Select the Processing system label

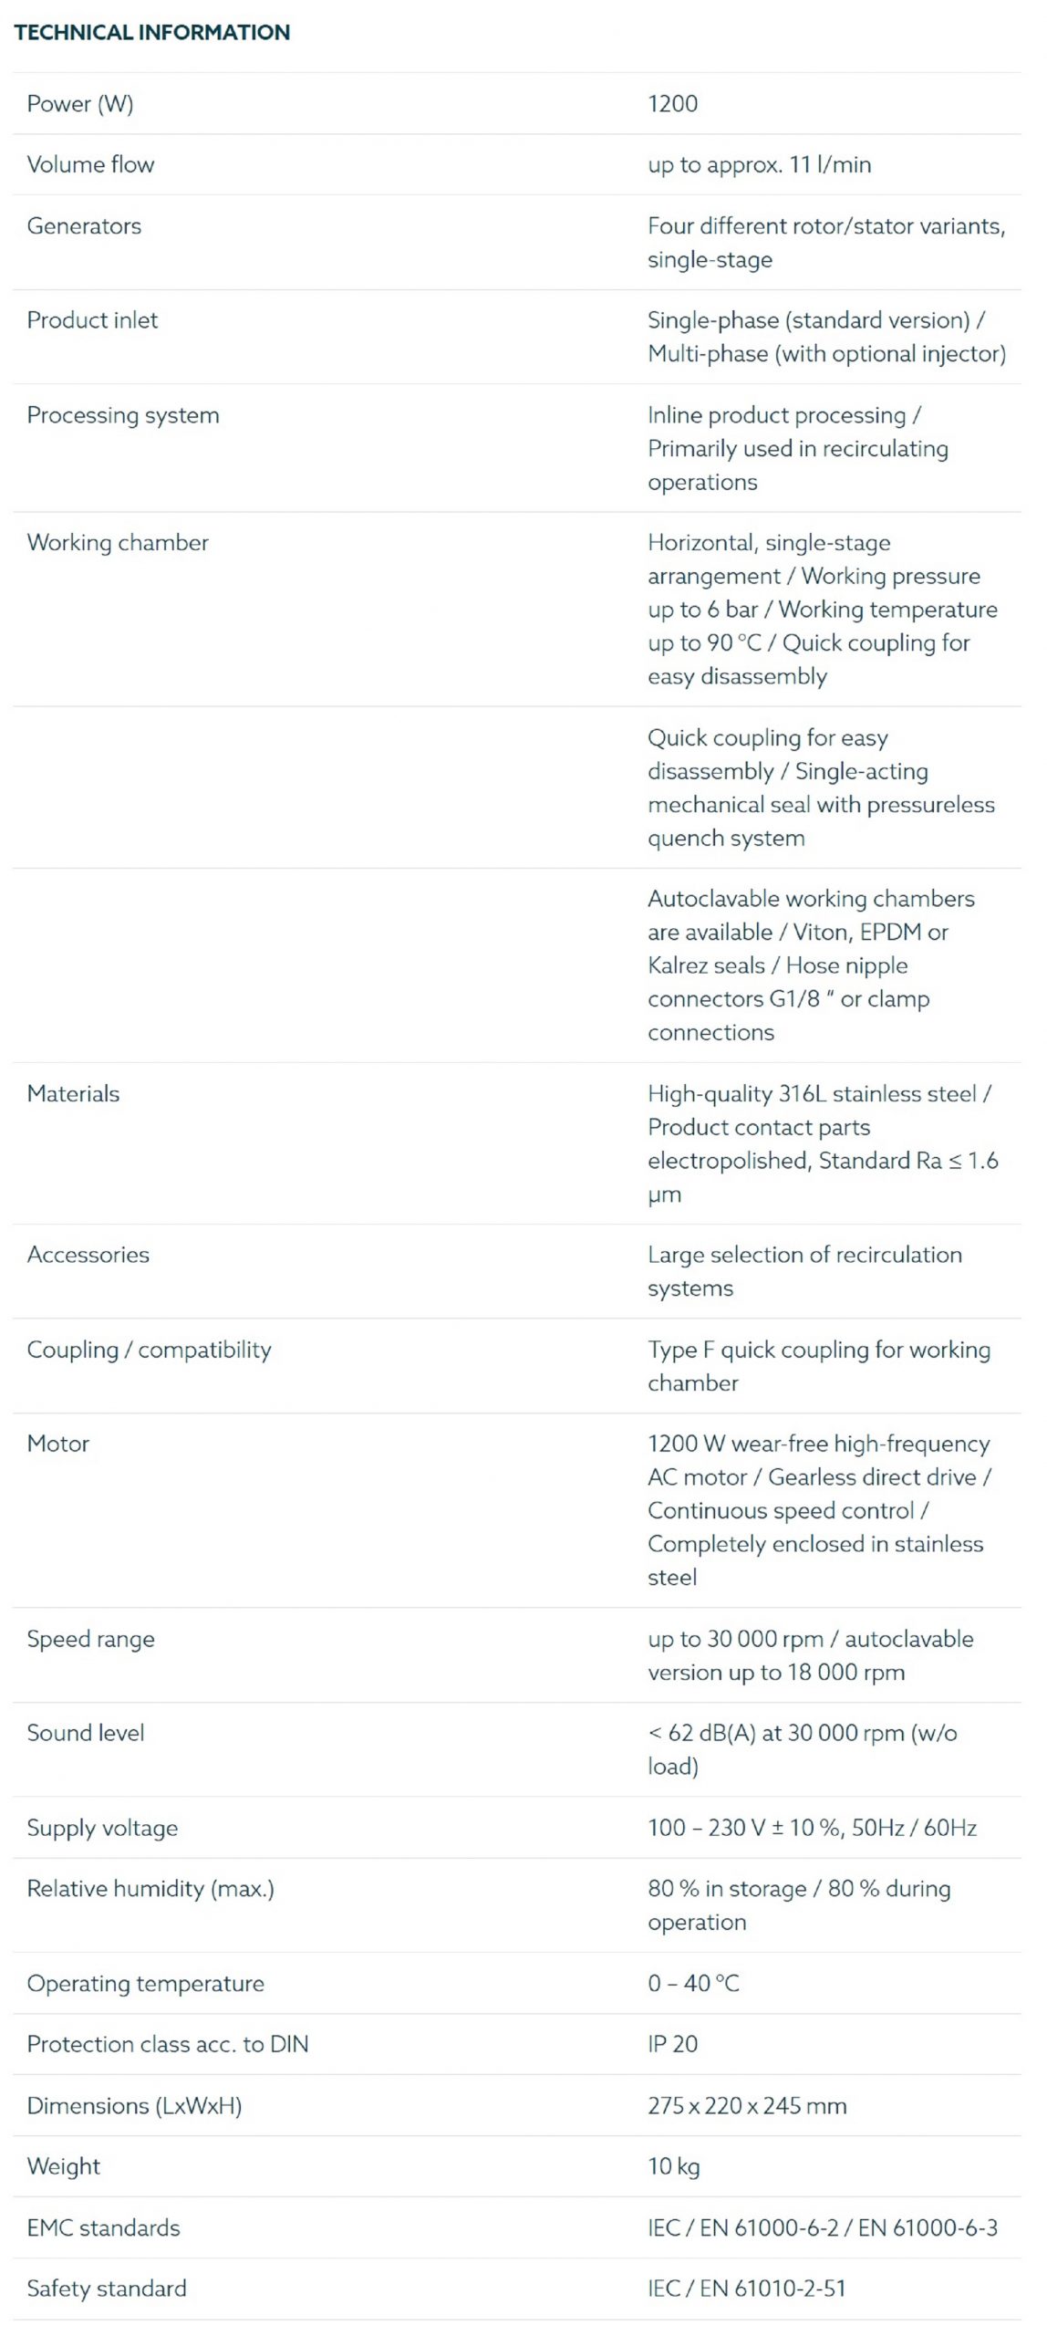123,415
